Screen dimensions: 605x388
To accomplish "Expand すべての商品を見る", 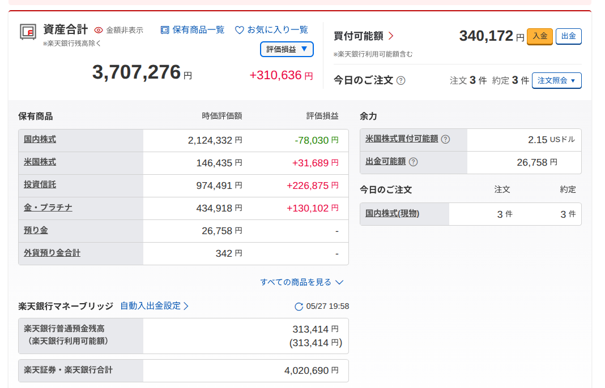I will [302, 282].
